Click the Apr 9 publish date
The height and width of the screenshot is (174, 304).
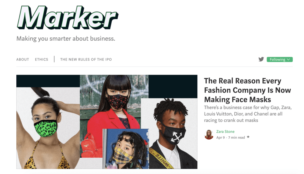click(x=221, y=138)
